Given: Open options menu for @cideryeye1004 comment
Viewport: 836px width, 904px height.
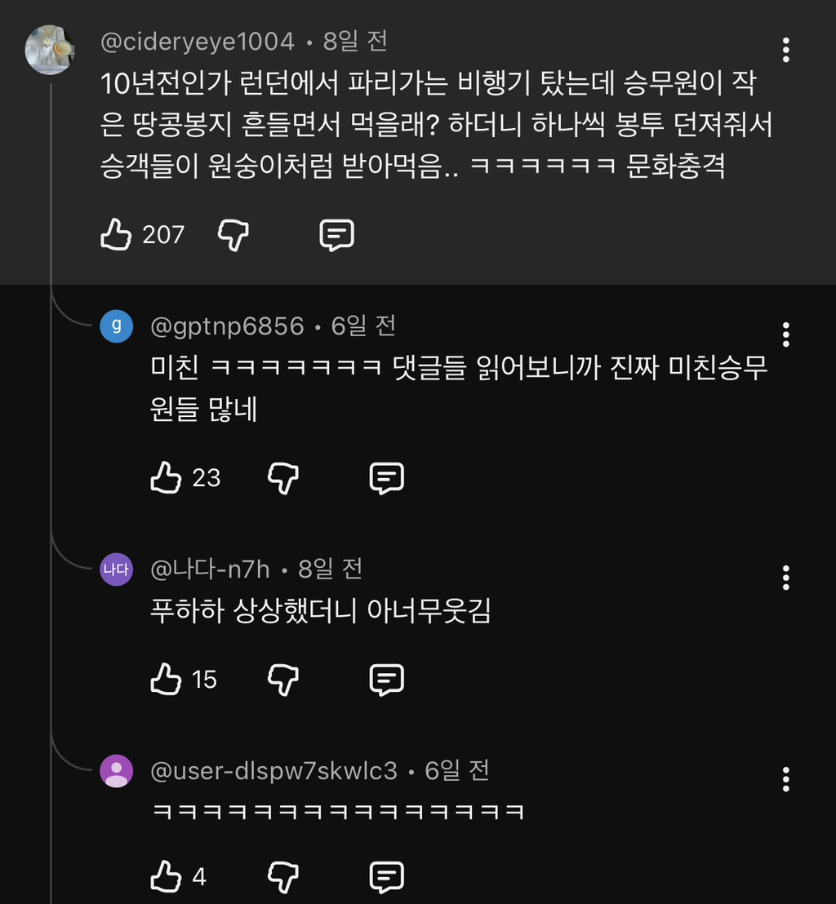Looking at the screenshot, I should (x=785, y=50).
